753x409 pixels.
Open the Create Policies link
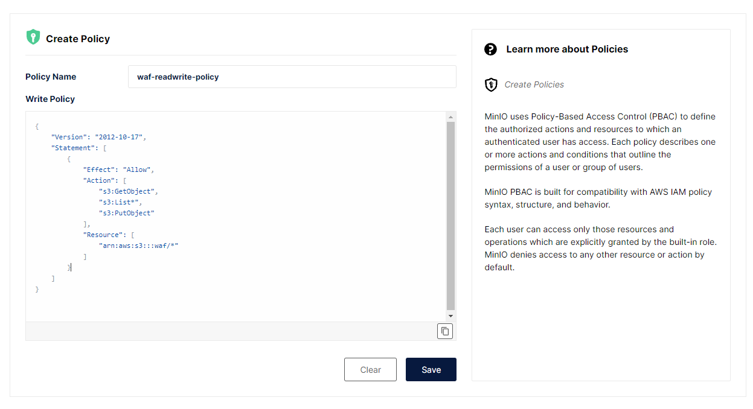[x=534, y=84]
